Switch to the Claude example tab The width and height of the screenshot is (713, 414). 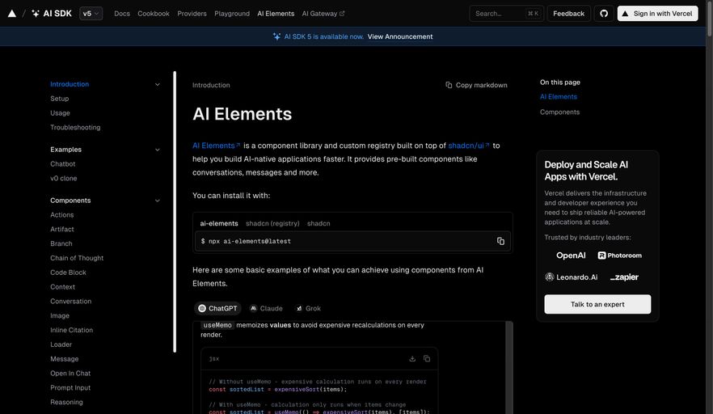pyautogui.click(x=266, y=308)
